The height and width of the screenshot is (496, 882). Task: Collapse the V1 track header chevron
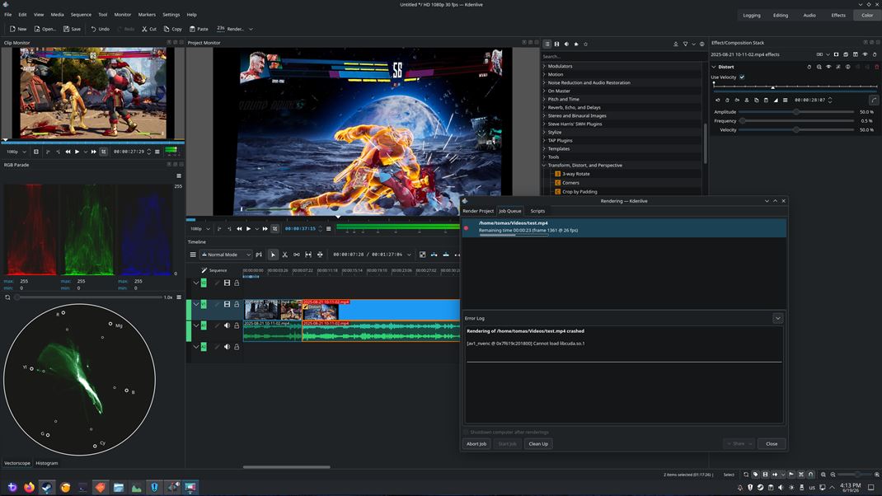coord(195,304)
